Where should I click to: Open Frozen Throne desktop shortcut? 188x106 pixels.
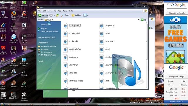[24, 39]
